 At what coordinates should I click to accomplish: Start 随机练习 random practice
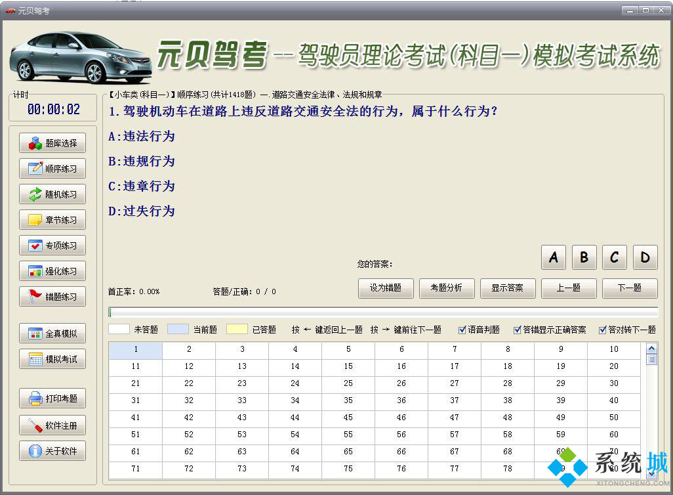coord(52,194)
